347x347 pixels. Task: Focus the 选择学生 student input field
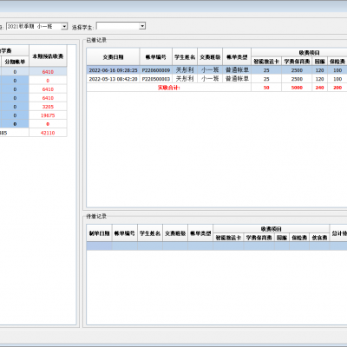pyautogui.click(x=118, y=26)
